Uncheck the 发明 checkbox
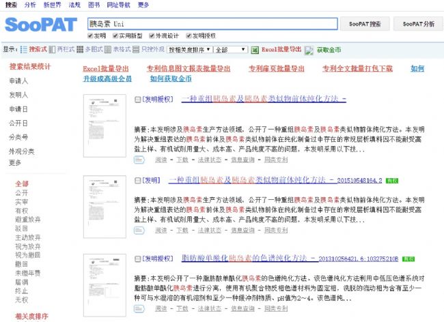 tap(90, 35)
